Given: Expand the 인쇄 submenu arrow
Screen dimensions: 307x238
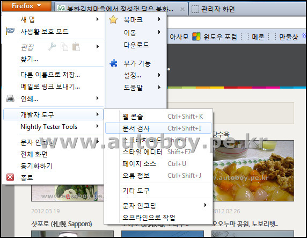Looking at the screenshot, I should (x=98, y=98).
